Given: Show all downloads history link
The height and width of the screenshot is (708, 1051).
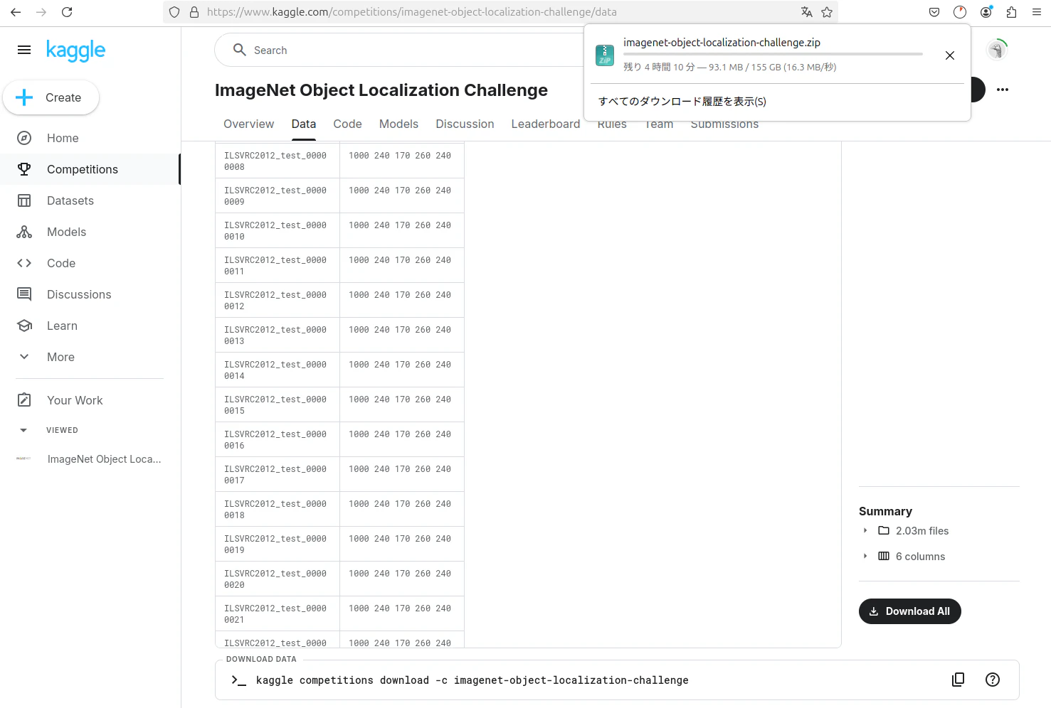Looking at the screenshot, I should click(x=682, y=102).
